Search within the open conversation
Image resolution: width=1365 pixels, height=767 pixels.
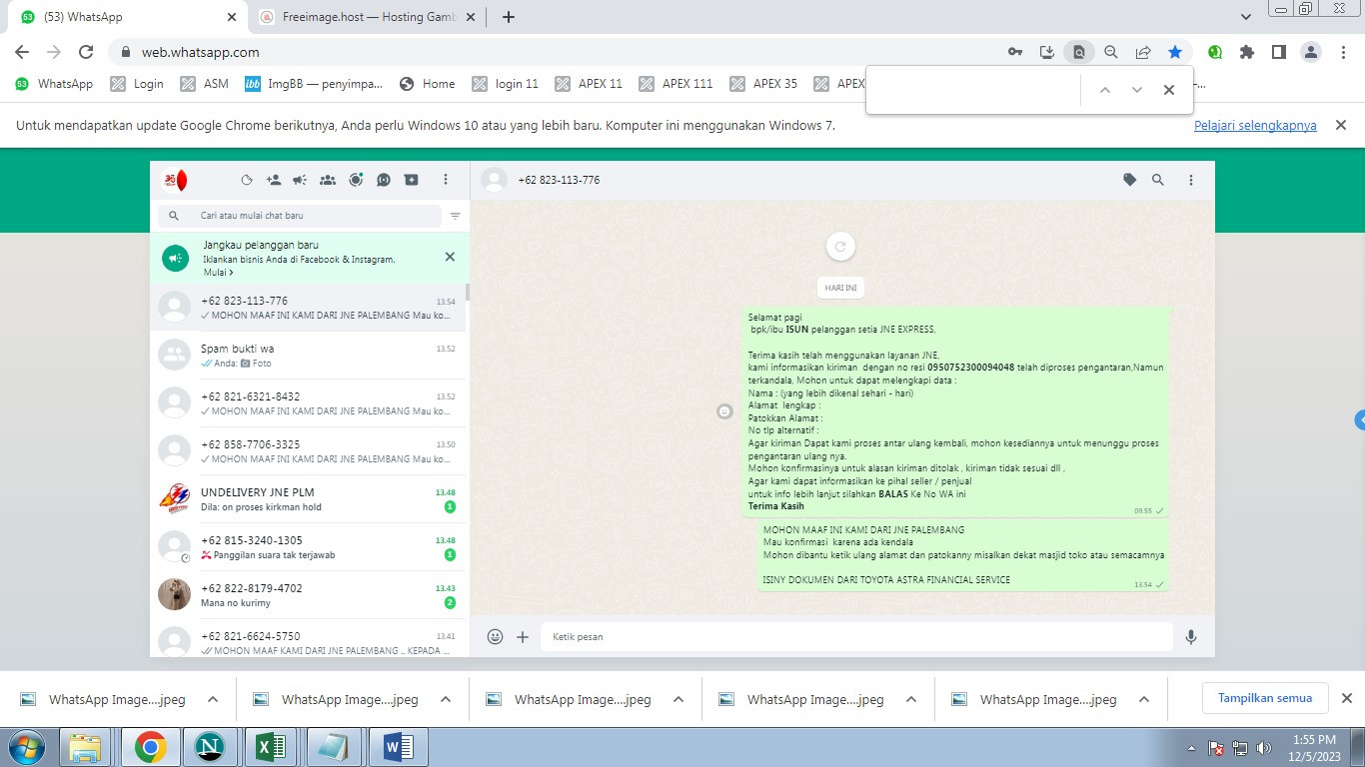click(x=1158, y=180)
